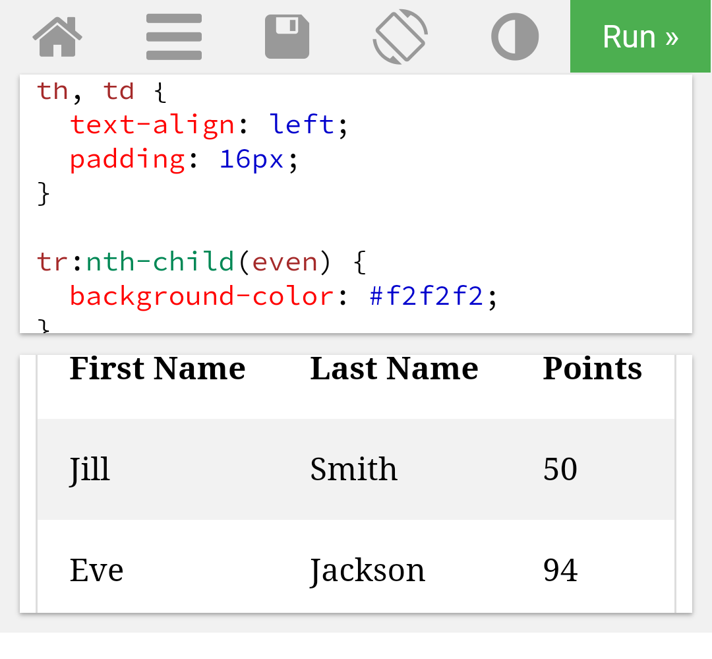The width and height of the screenshot is (712, 659).
Task: Click the Last Name column header
Action: pyautogui.click(x=394, y=369)
